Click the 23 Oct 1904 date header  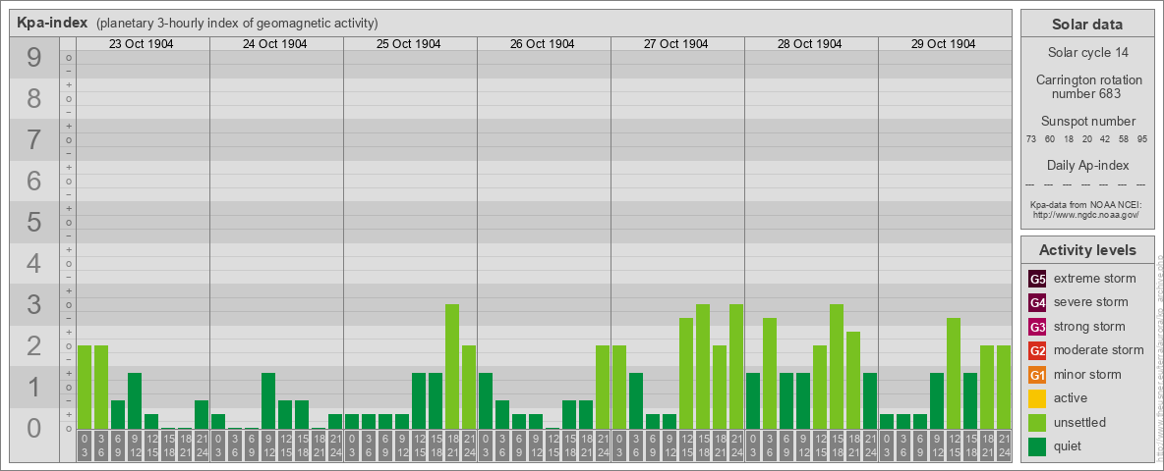(x=141, y=44)
